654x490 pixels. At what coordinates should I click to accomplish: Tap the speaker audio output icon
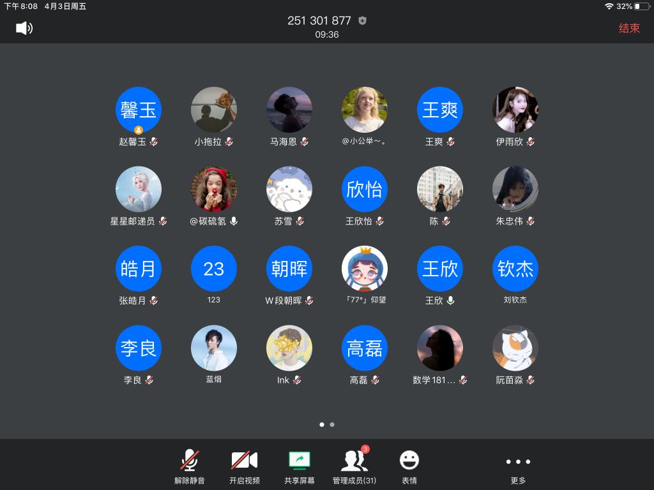(24, 28)
